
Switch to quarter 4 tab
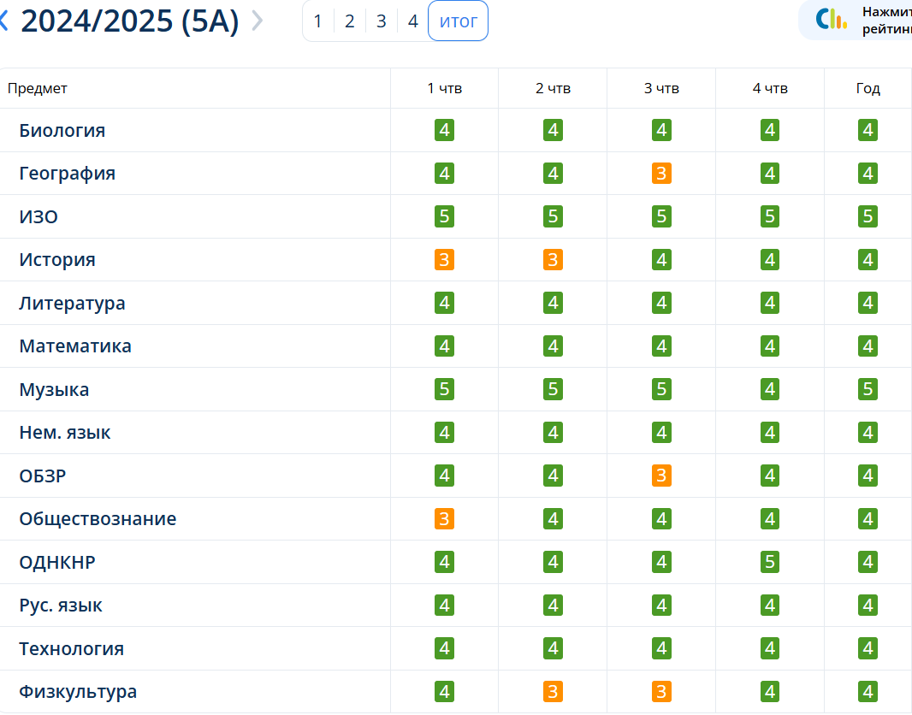pyautogui.click(x=413, y=21)
